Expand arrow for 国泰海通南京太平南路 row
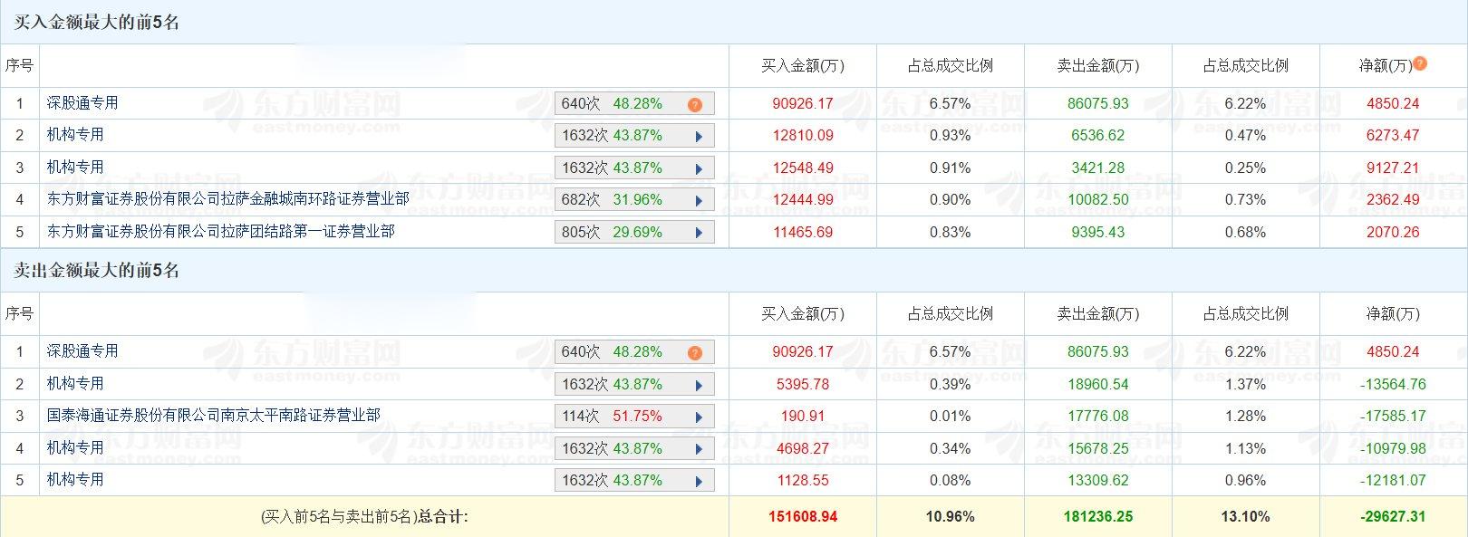This screenshot has height=537, width=1468. pos(699,417)
